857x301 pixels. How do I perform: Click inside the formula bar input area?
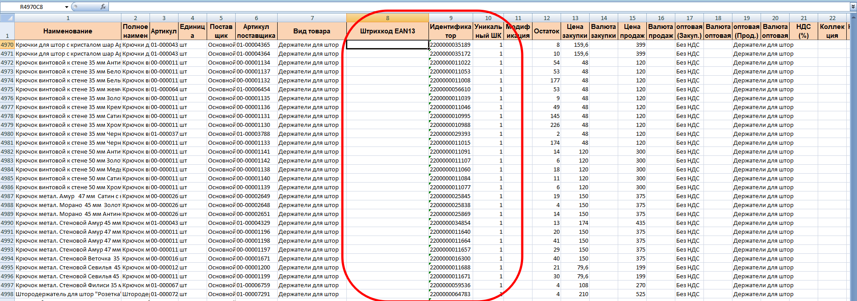click(x=446, y=7)
